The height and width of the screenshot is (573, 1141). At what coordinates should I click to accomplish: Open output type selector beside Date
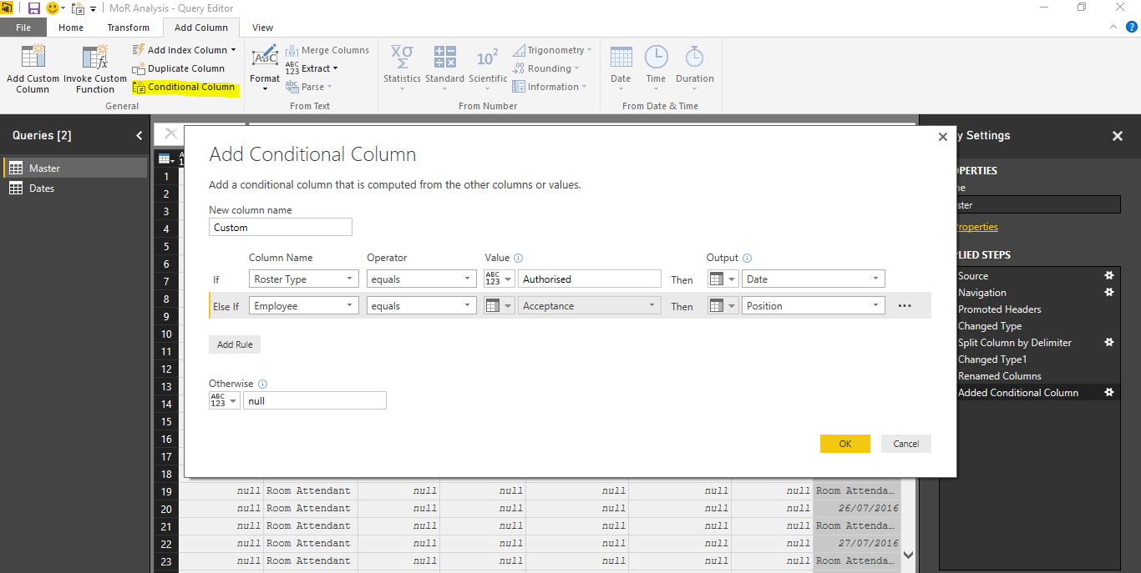723,279
